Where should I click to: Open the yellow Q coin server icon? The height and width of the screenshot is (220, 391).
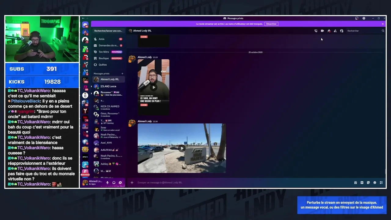tap(85, 149)
